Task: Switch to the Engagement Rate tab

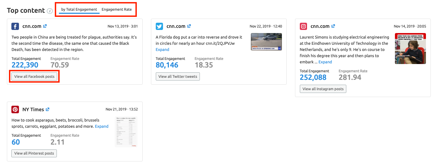Action: coord(116,9)
